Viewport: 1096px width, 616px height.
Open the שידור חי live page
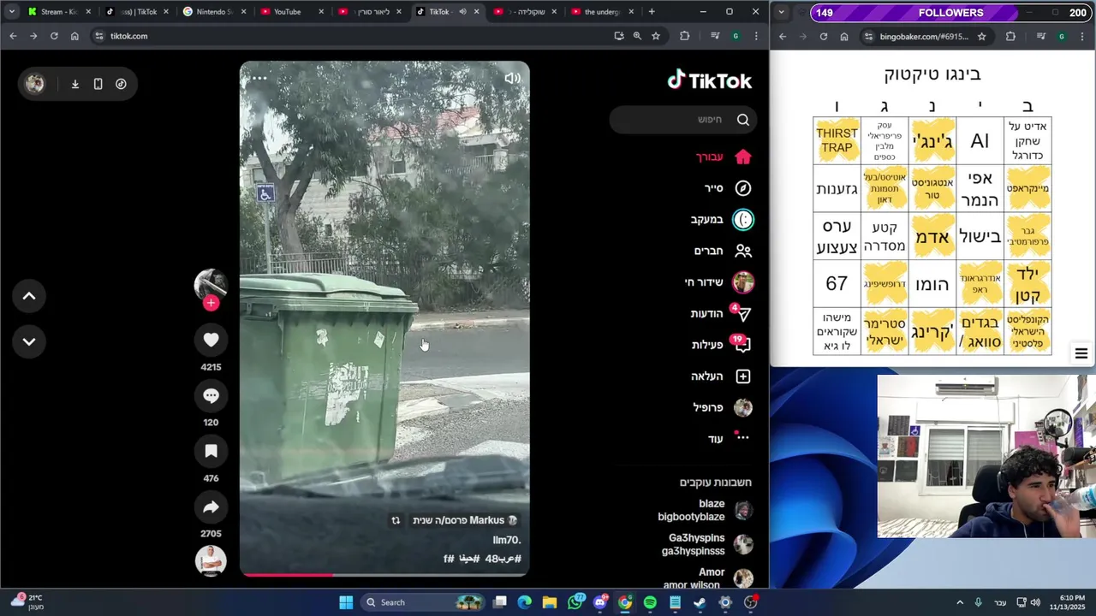click(719, 282)
